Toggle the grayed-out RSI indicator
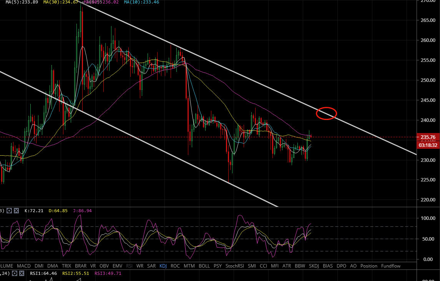The width and height of the screenshot is (440, 281). (129, 266)
